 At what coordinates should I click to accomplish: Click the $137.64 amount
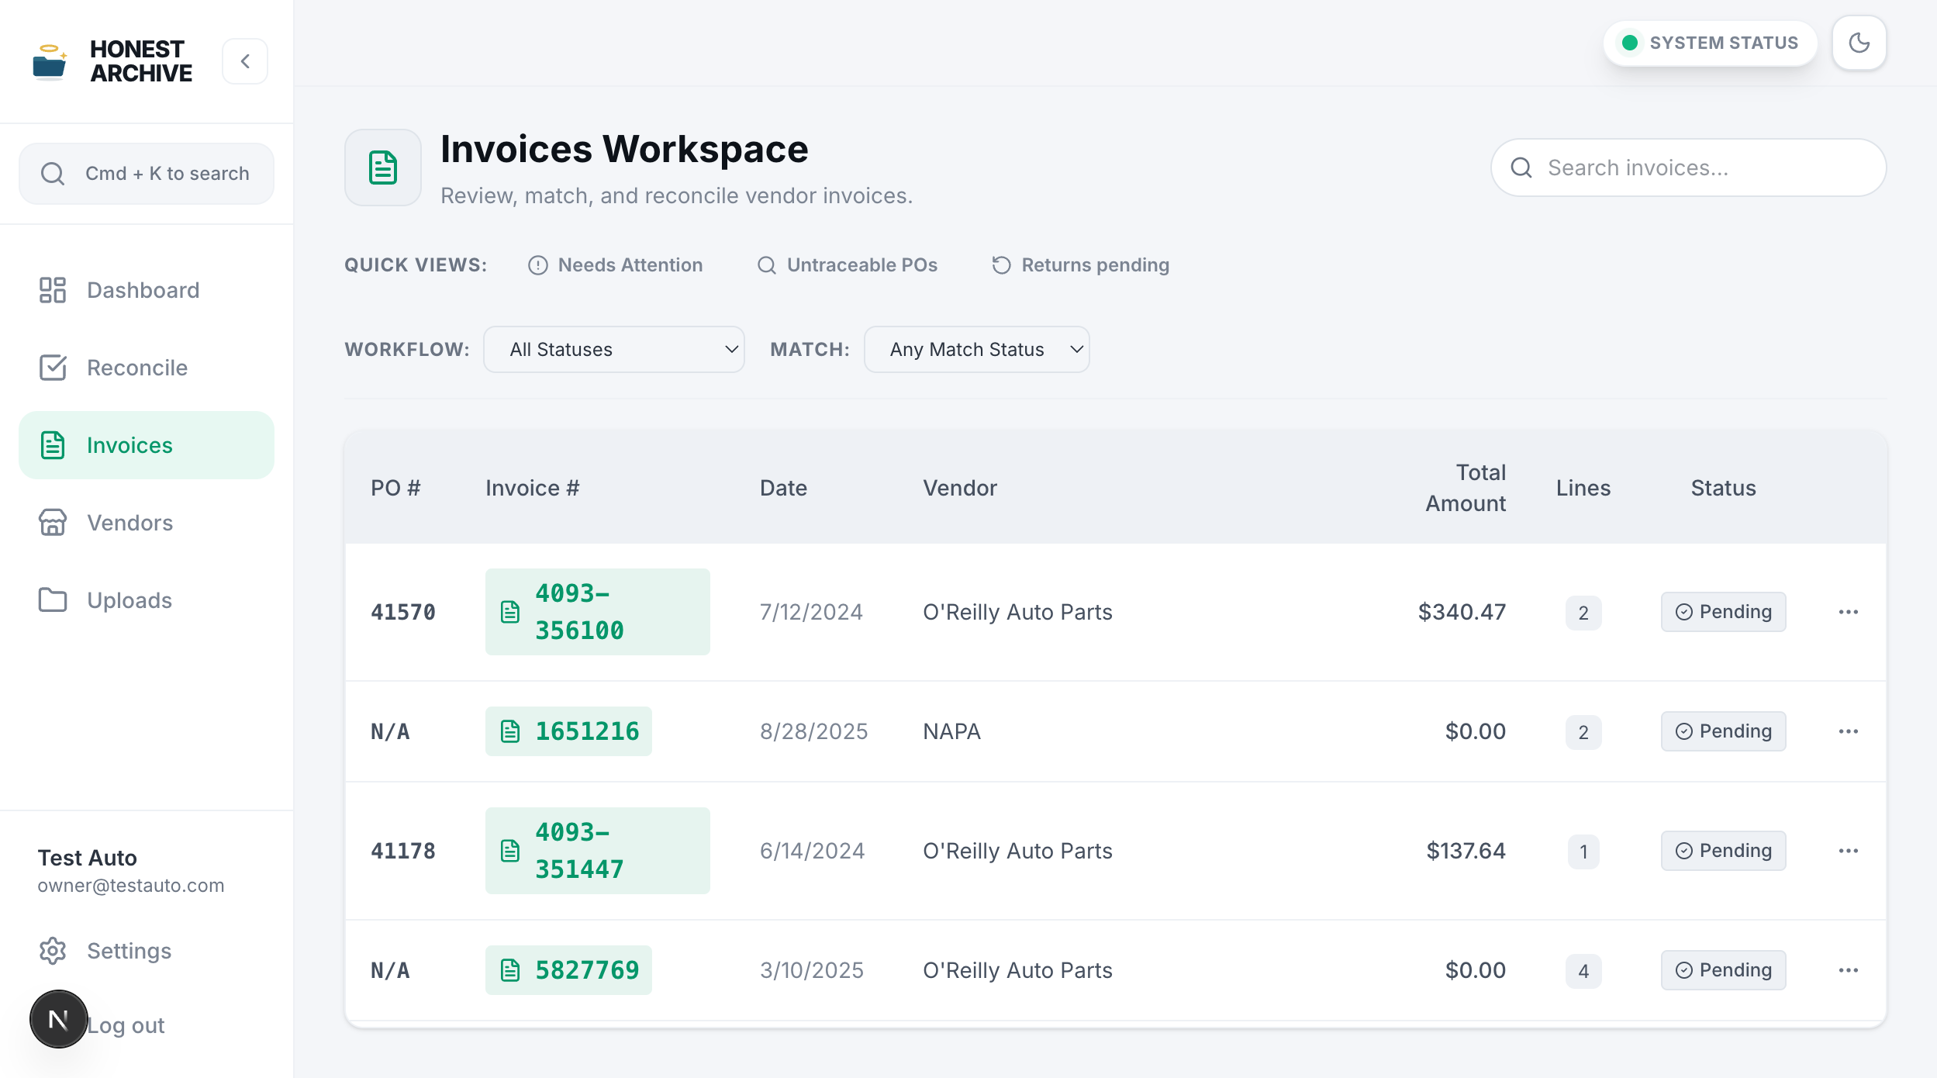(x=1466, y=851)
